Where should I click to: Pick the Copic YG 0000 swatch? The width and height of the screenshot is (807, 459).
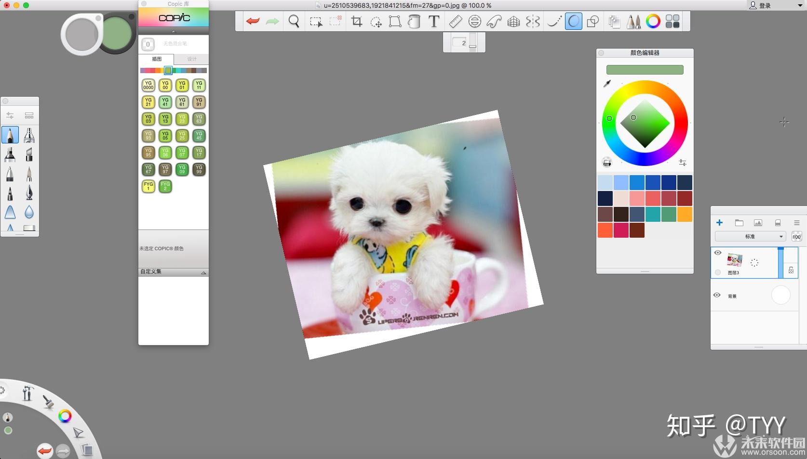148,85
